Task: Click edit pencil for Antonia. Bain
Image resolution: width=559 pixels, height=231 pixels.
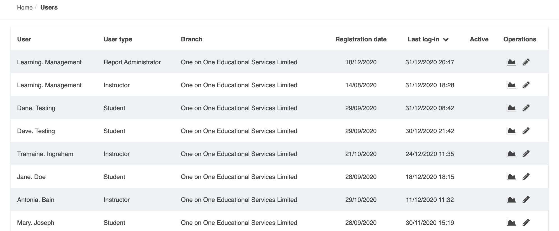Action: pos(526,200)
